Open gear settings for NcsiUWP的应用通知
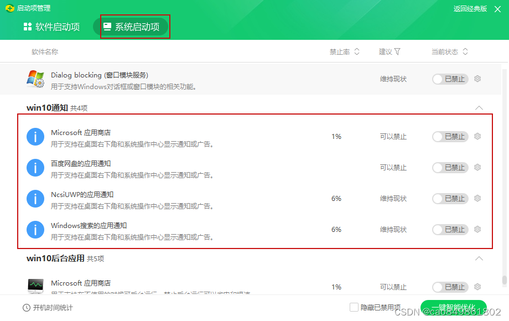 [477, 198]
